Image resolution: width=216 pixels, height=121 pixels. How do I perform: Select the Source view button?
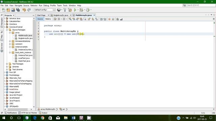[x=40, y=19]
